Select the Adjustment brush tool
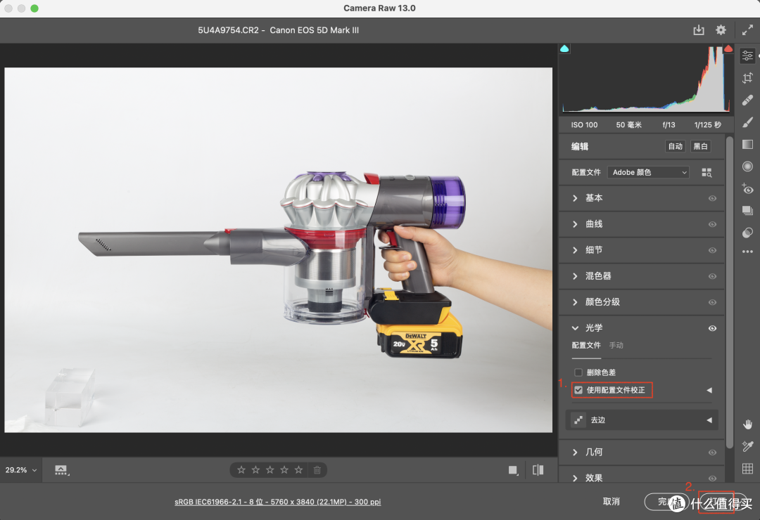 (747, 122)
